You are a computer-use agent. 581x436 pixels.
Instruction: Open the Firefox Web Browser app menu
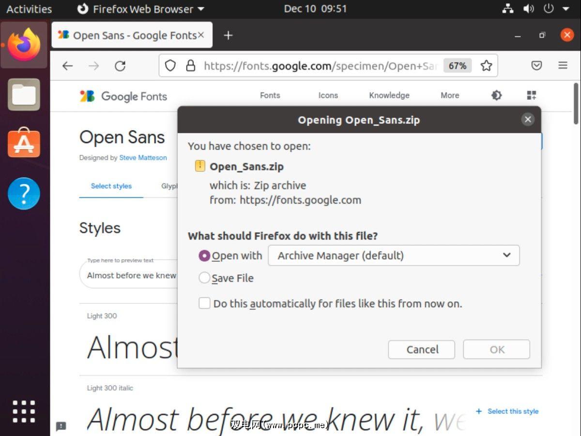[x=141, y=9]
